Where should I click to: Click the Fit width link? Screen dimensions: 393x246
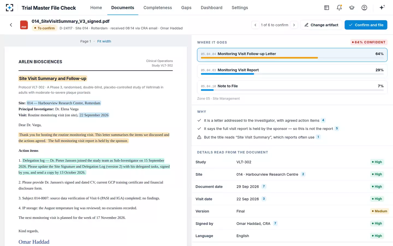104,41
